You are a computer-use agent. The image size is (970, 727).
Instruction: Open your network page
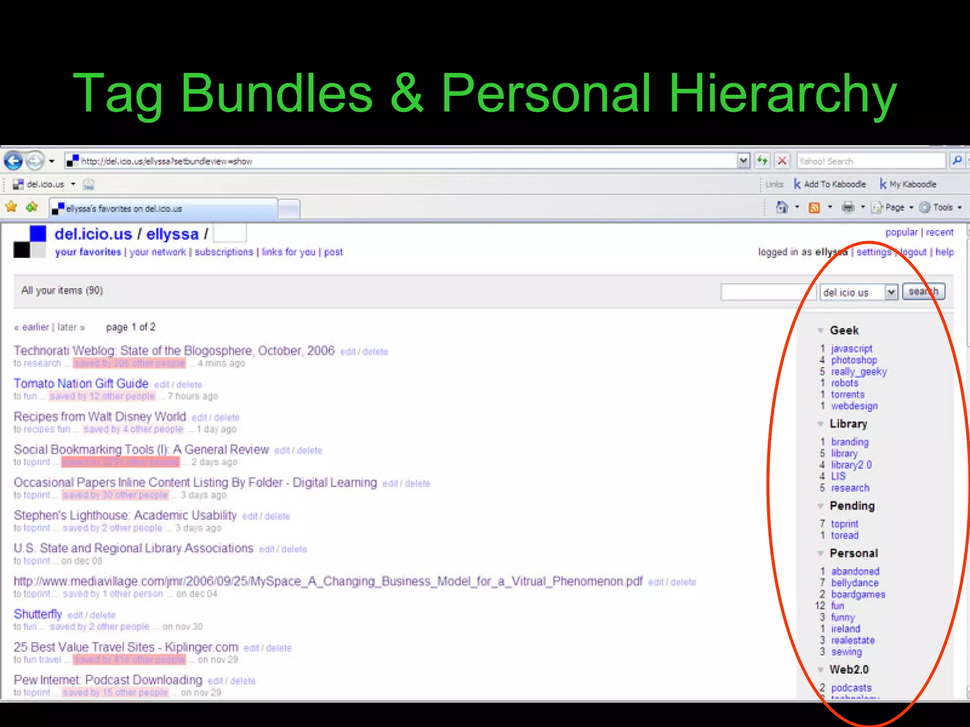[158, 252]
